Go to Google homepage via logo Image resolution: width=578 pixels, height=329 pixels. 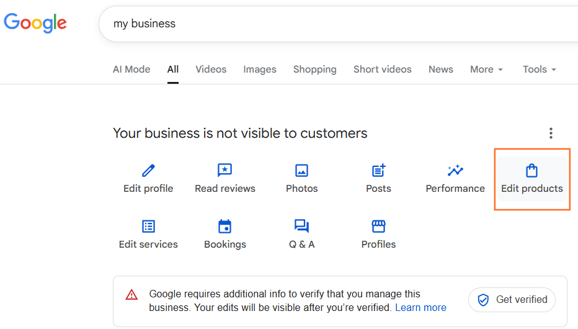click(35, 23)
